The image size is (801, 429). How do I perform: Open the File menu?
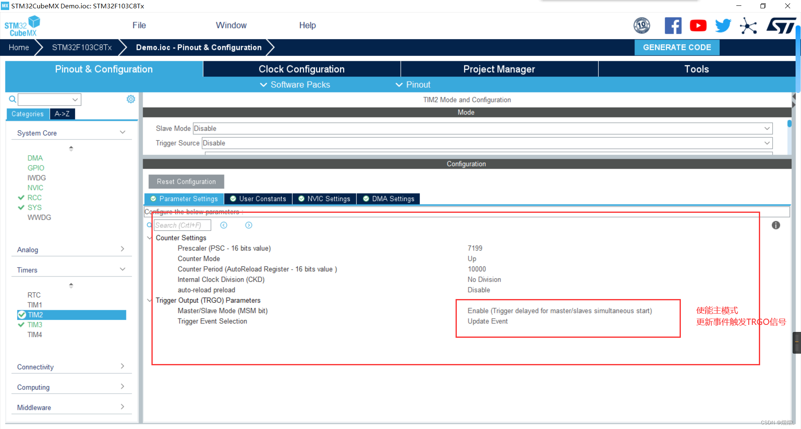139,25
